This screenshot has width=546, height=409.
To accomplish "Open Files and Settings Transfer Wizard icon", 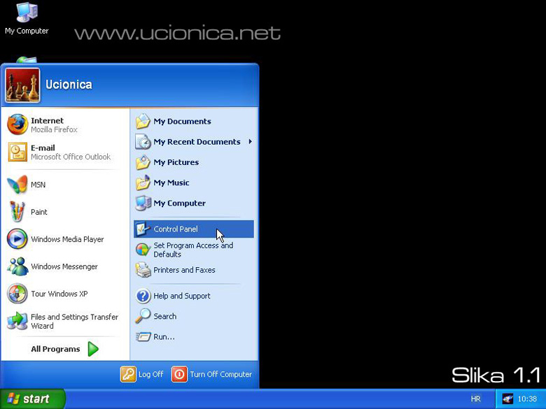I will pos(17,321).
